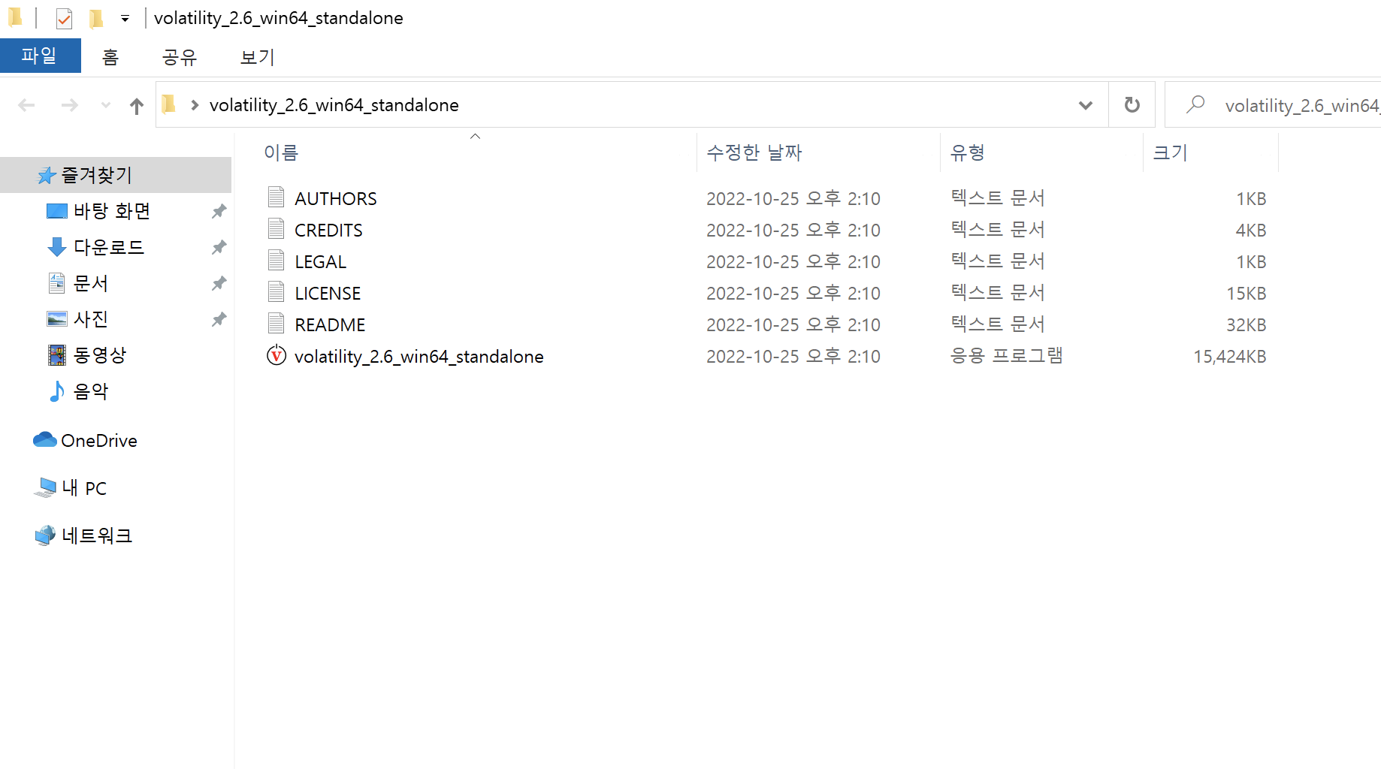Click the pin icon next to 바탕 화면
The image size is (1381, 769).
[219, 211]
